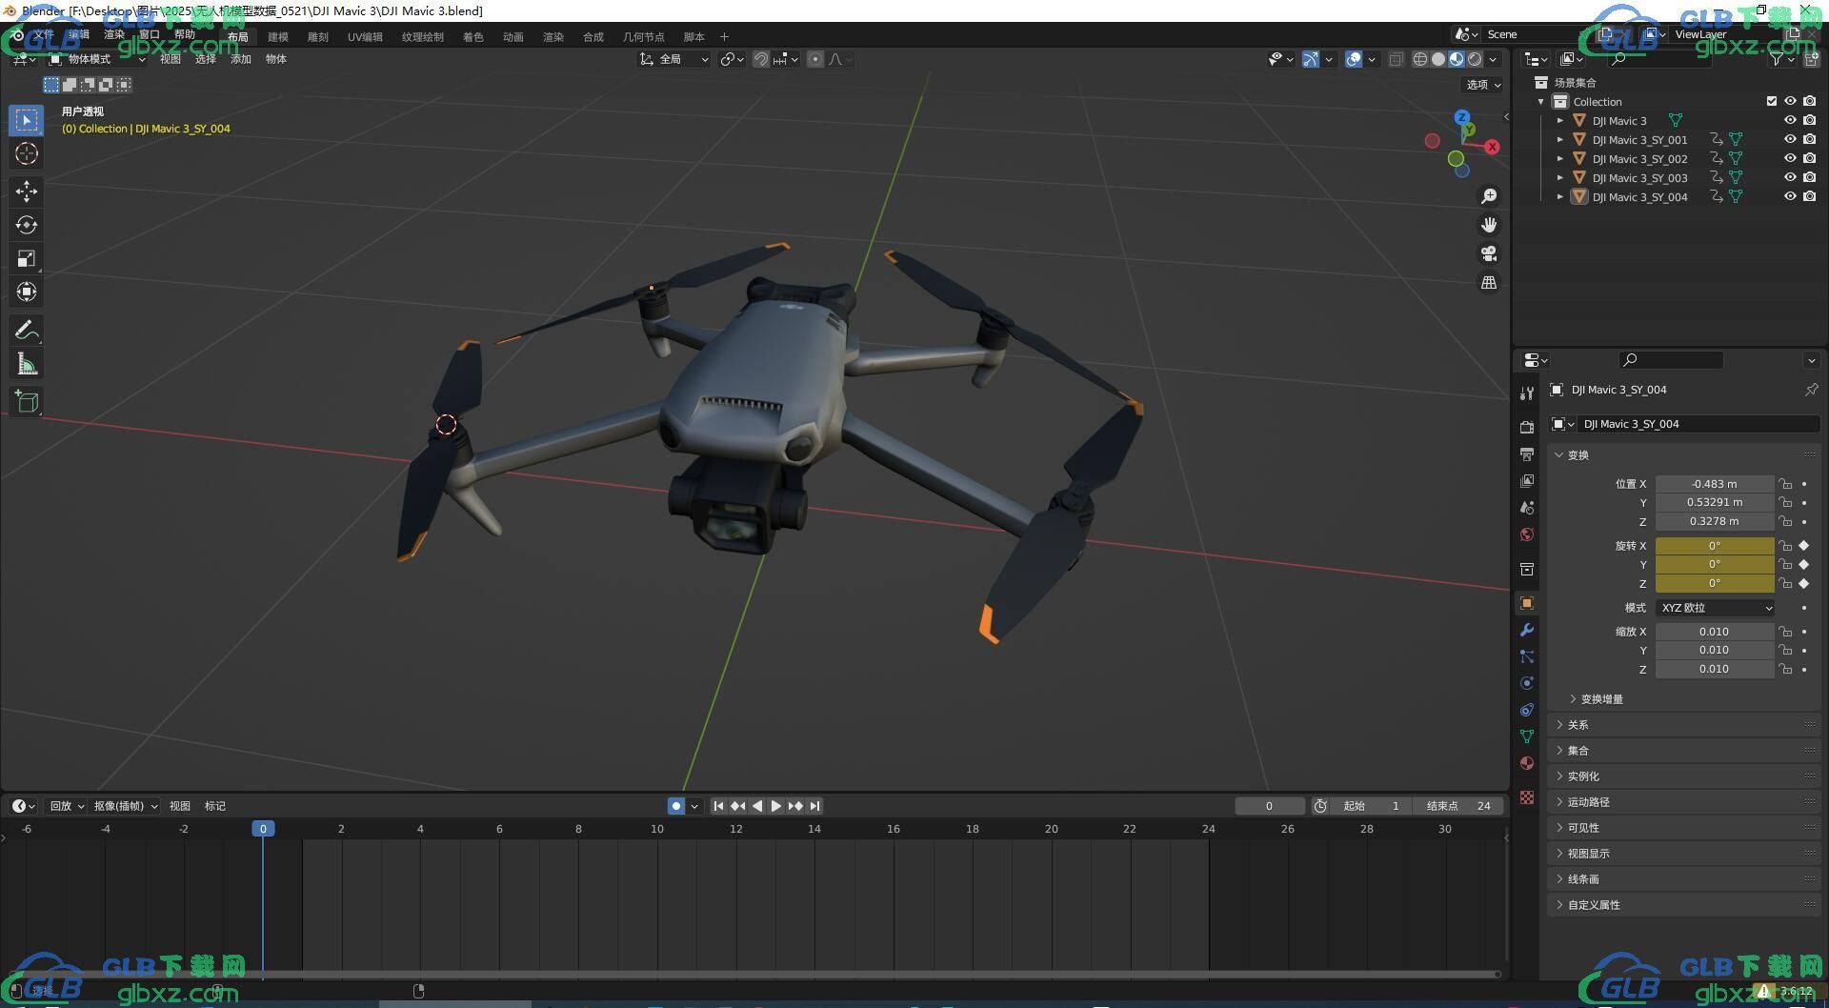Viewport: 1829px width, 1008px height.
Task: Select the Move tool in toolbar
Action: (27, 192)
